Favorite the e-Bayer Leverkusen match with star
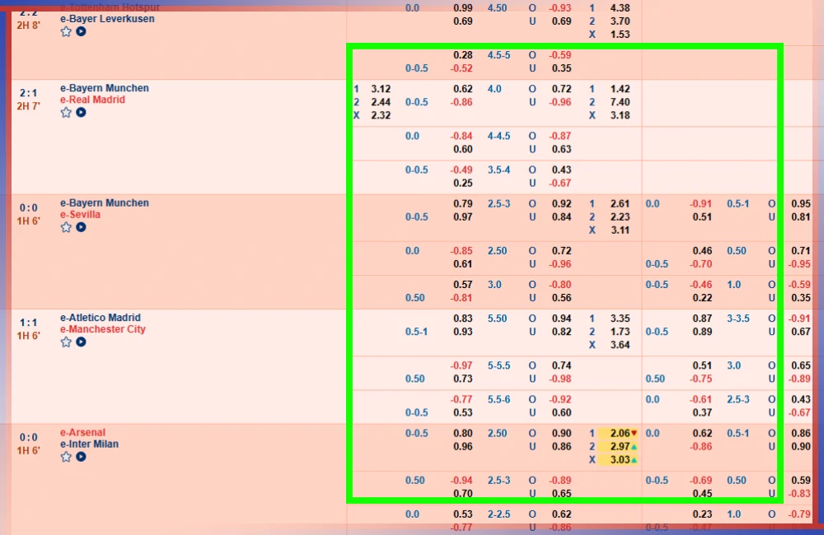This screenshot has width=824, height=535. point(66,31)
